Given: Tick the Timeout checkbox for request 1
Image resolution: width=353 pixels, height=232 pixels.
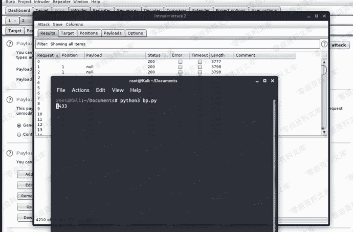Looking at the screenshot, I should [200, 67].
